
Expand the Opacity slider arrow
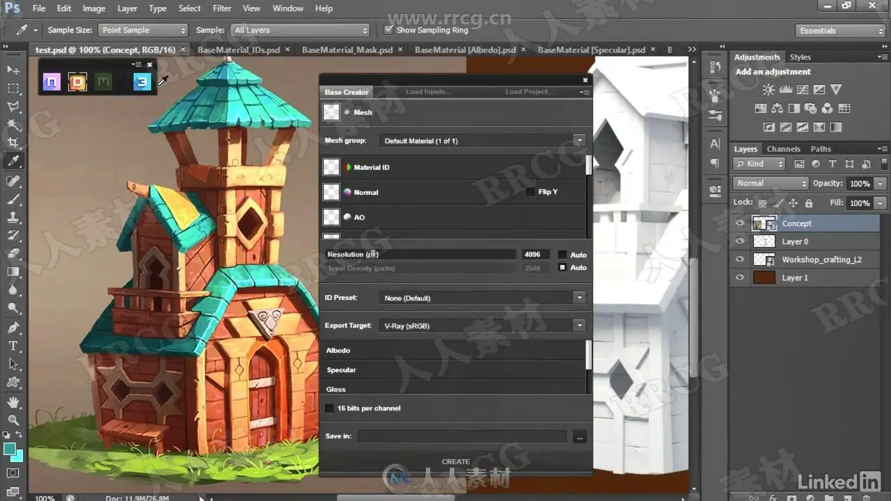(x=881, y=184)
